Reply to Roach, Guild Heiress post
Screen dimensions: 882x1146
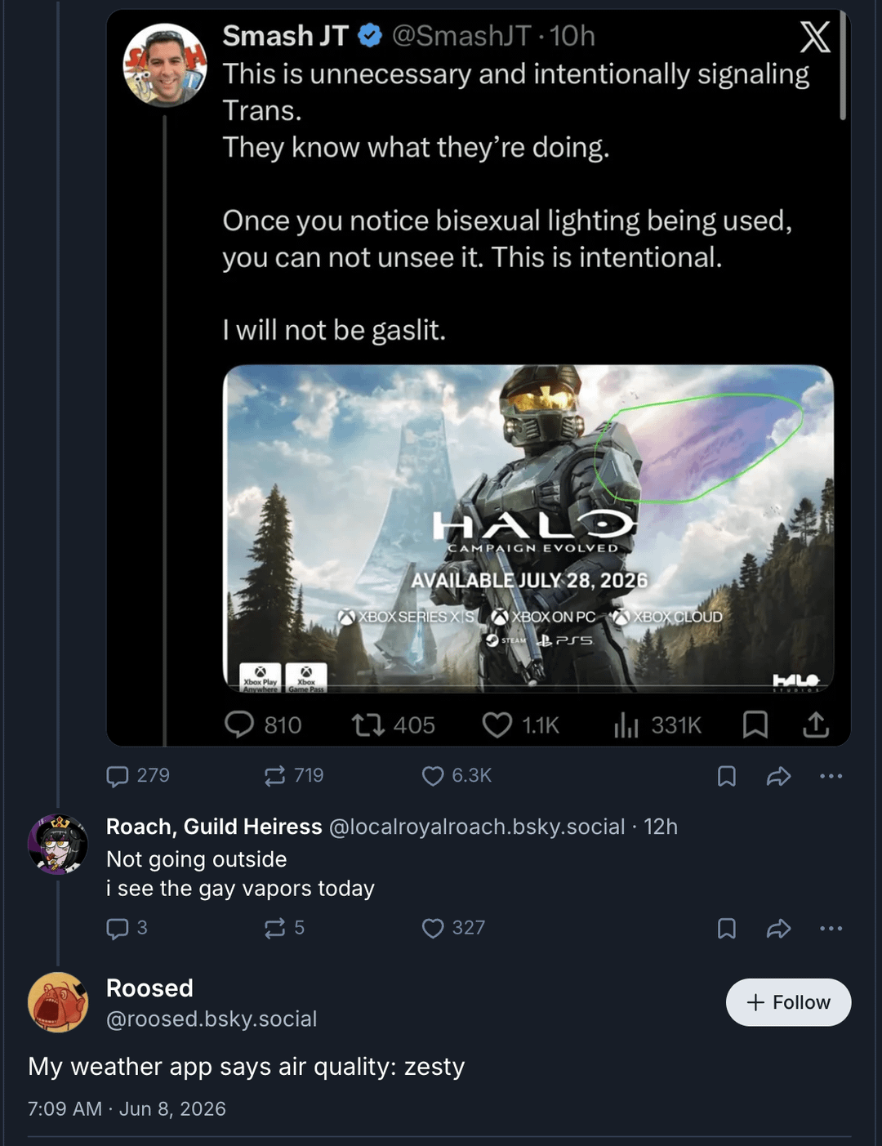click(127, 928)
